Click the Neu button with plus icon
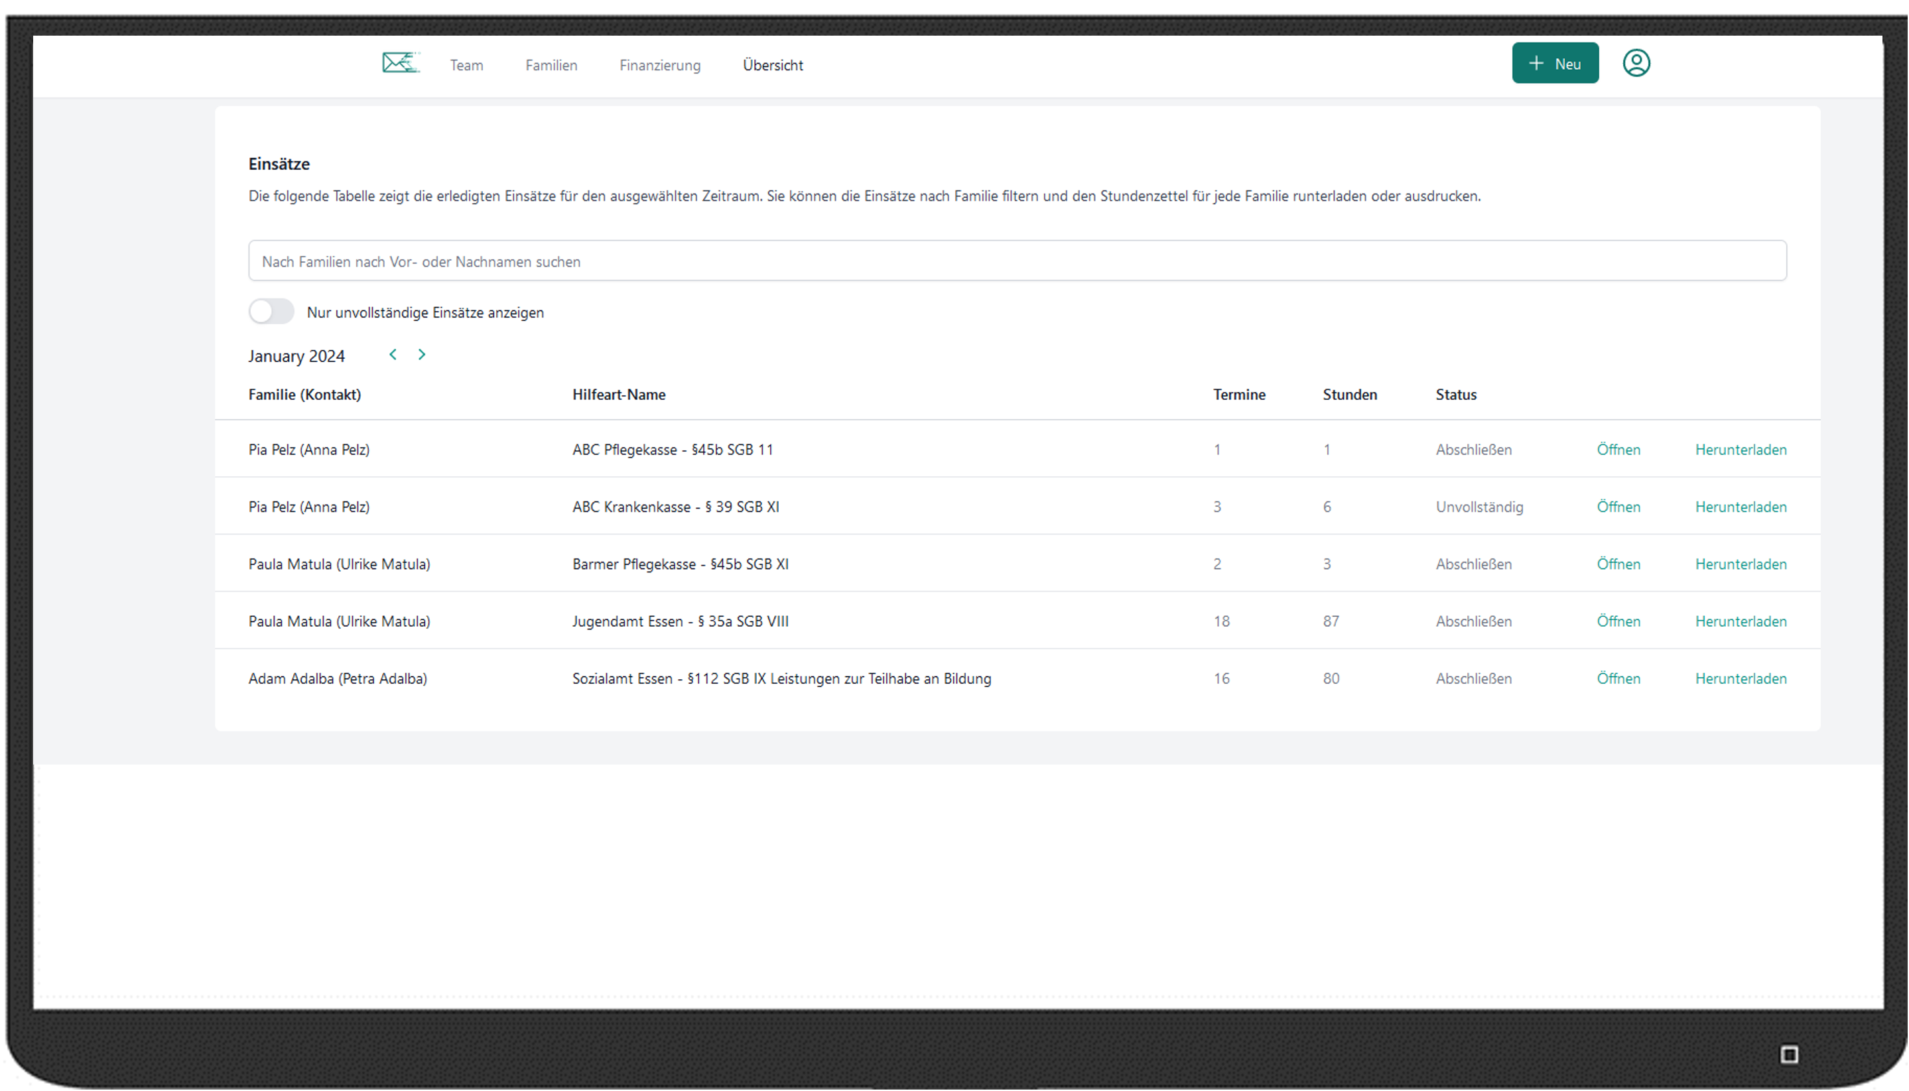The width and height of the screenshot is (1909, 1091). (x=1555, y=63)
